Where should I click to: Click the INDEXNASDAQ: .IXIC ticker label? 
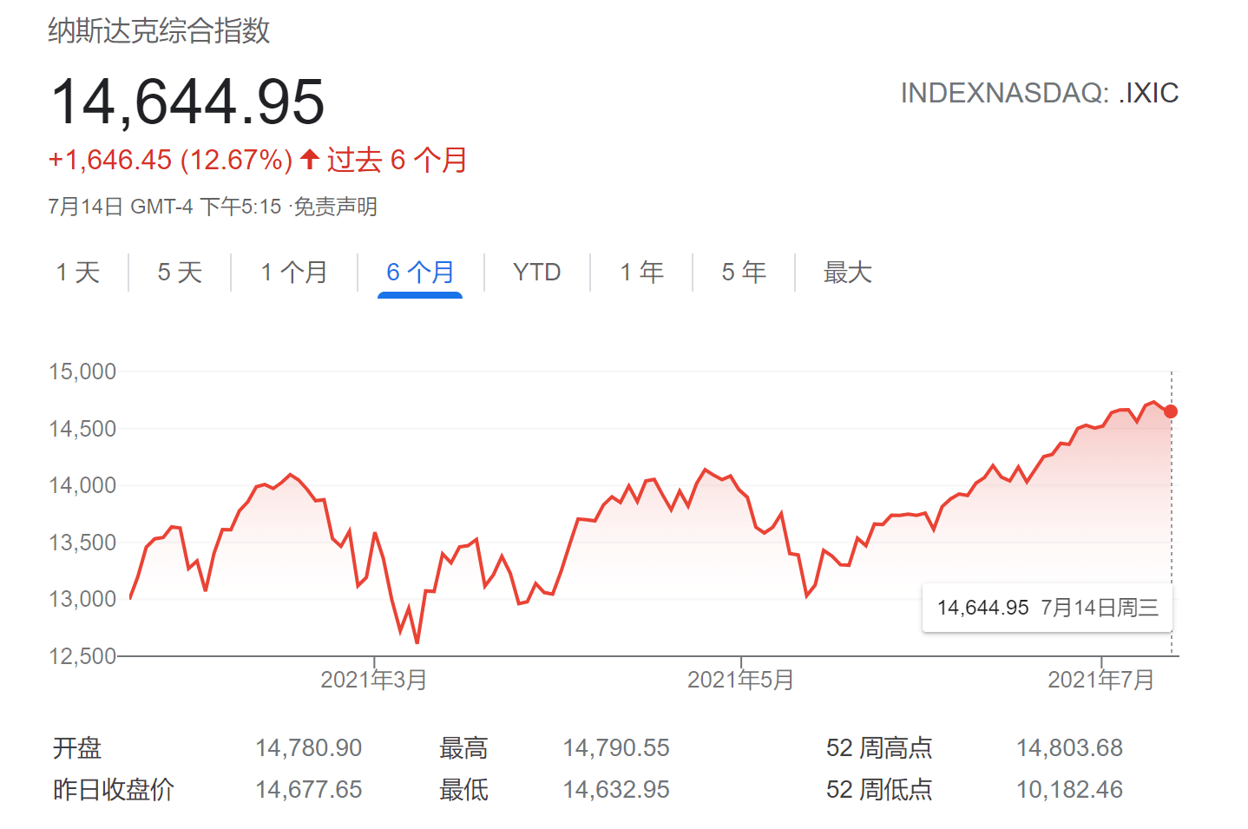tap(1039, 93)
